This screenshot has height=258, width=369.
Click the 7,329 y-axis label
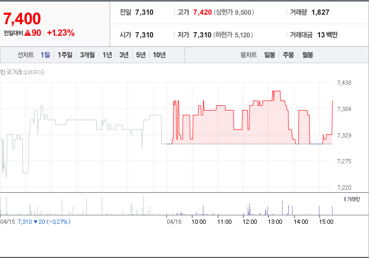click(x=344, y=135)
